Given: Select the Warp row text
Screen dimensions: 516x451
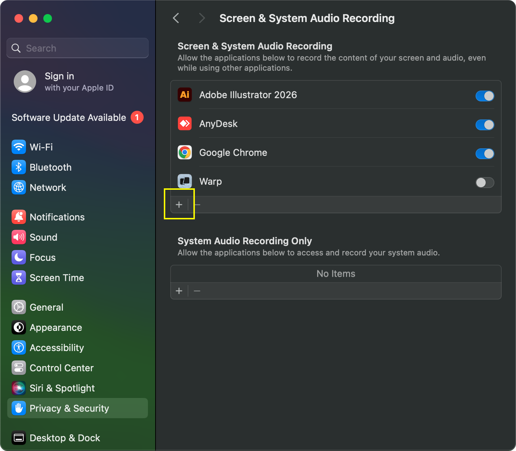Looking at the screenshot, I should click(x=211, y=181).
